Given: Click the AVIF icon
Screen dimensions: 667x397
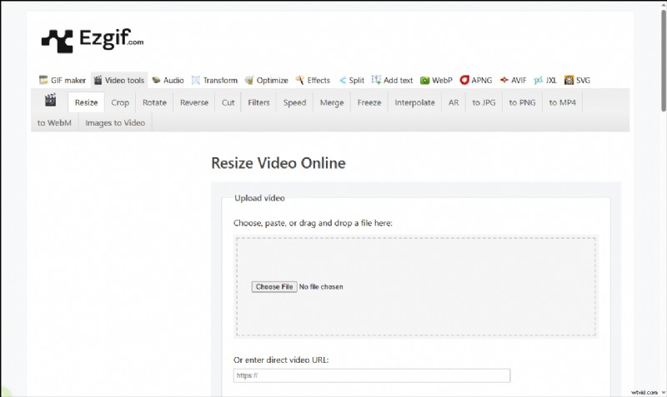Looking at the screenshot, I should click(x=504, y=80).
